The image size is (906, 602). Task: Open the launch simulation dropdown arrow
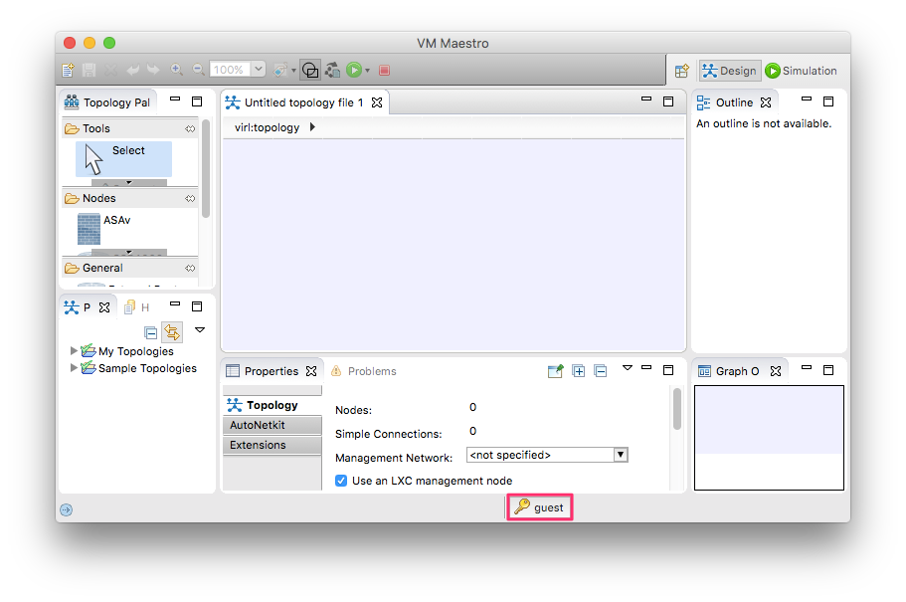pyautogui.click(x=368, y=71)
